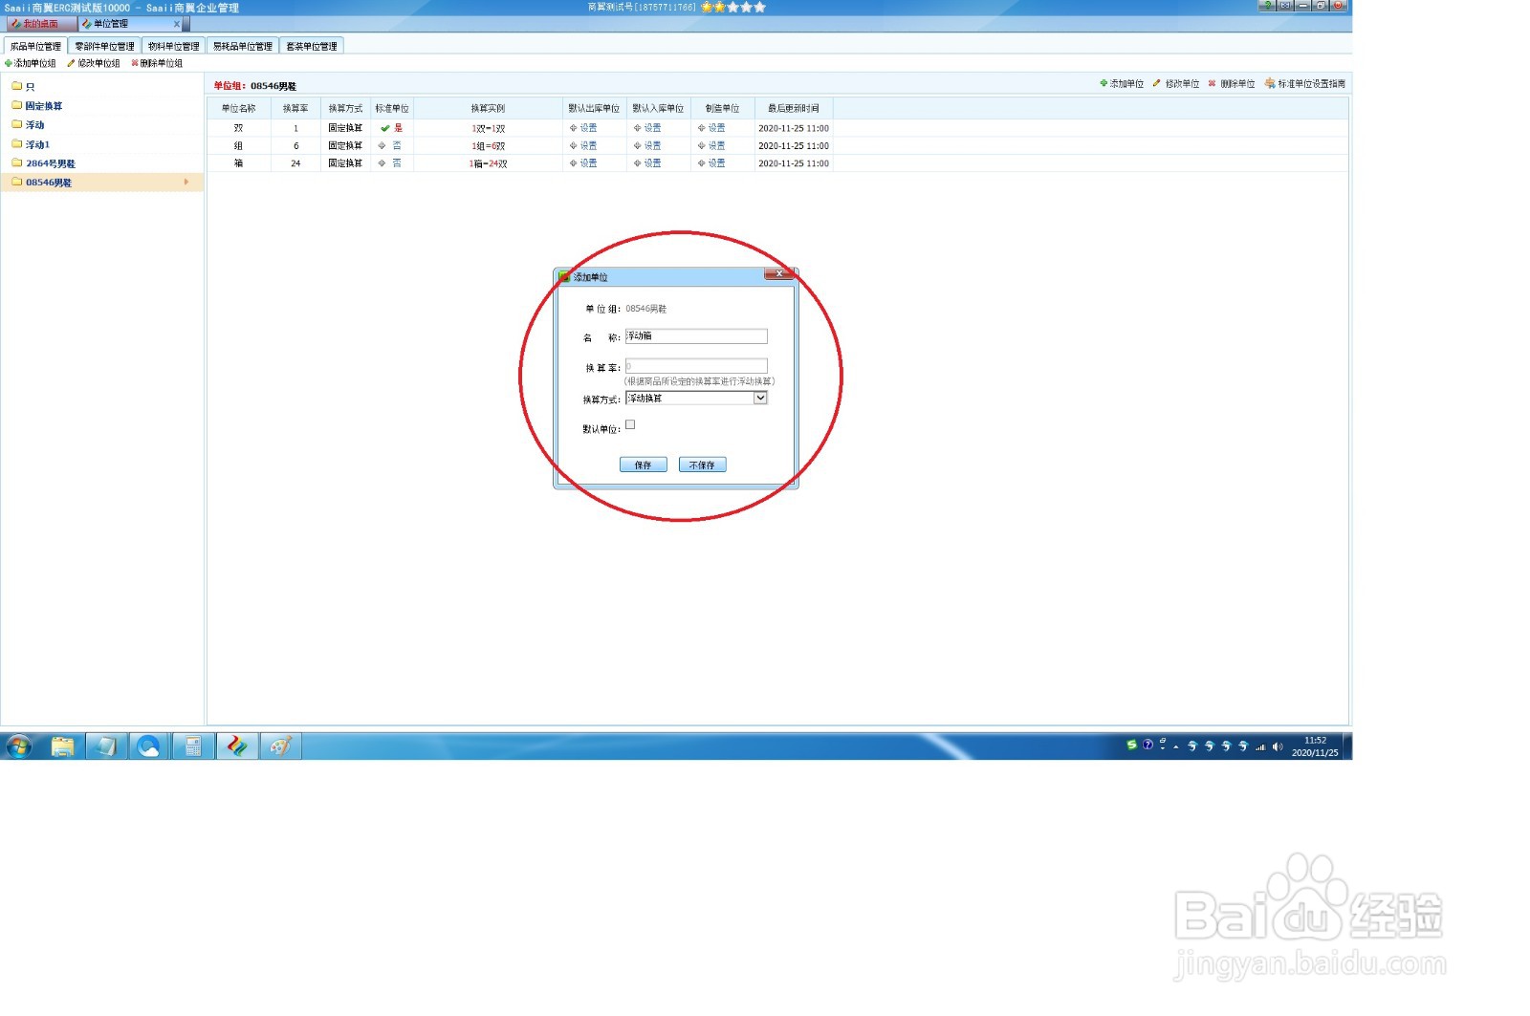Click the red power exit icon in title bar
The height and width of the screenshot is (1016, 1530).
pos(1339,6)
